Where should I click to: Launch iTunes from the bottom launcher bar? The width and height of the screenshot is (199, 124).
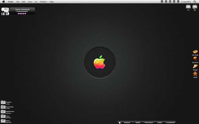(x=160, y=122)
